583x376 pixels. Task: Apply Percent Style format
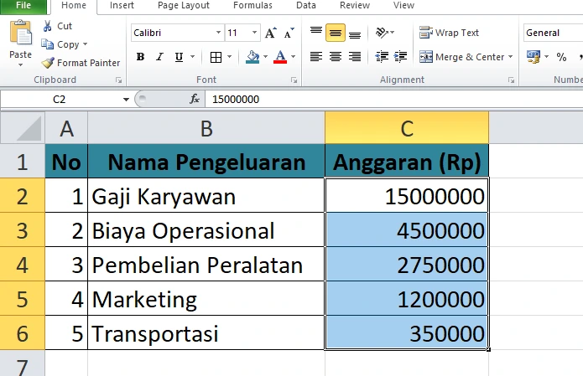(561, 57)
